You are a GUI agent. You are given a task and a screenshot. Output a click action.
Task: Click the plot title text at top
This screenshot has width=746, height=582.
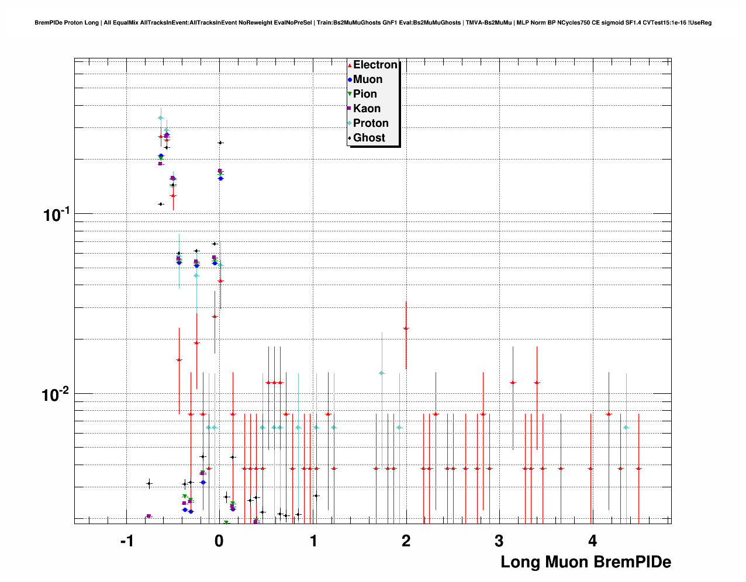373,23
